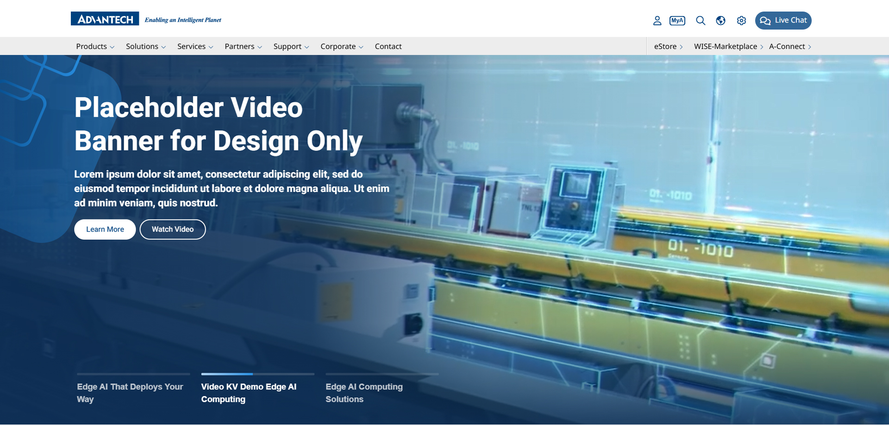Viewport: 889px width, 425px height.
Task: Open the MyA icon
Action: 677,20
